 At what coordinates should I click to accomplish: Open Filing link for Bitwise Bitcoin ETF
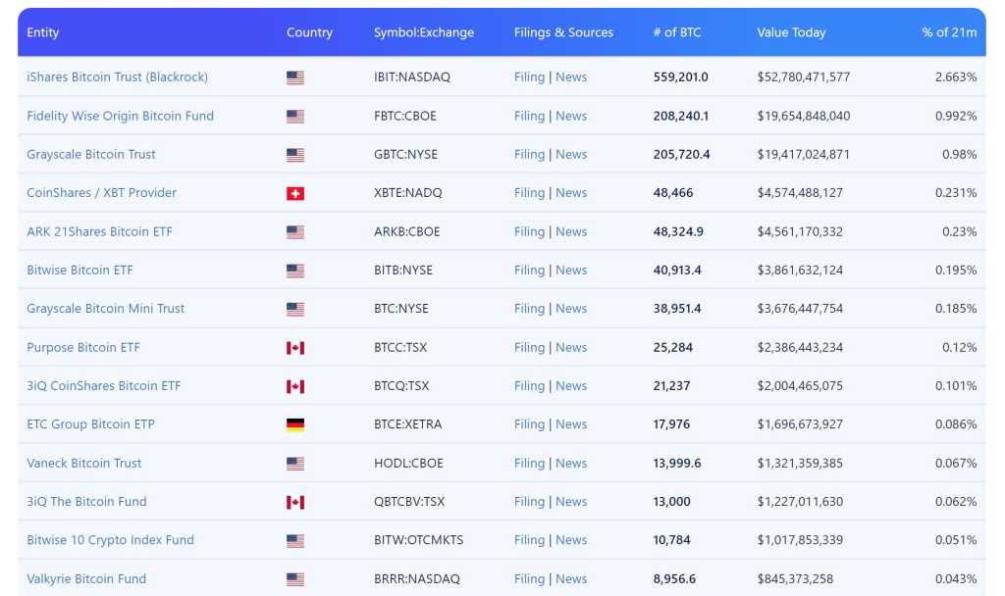[529, 270]
